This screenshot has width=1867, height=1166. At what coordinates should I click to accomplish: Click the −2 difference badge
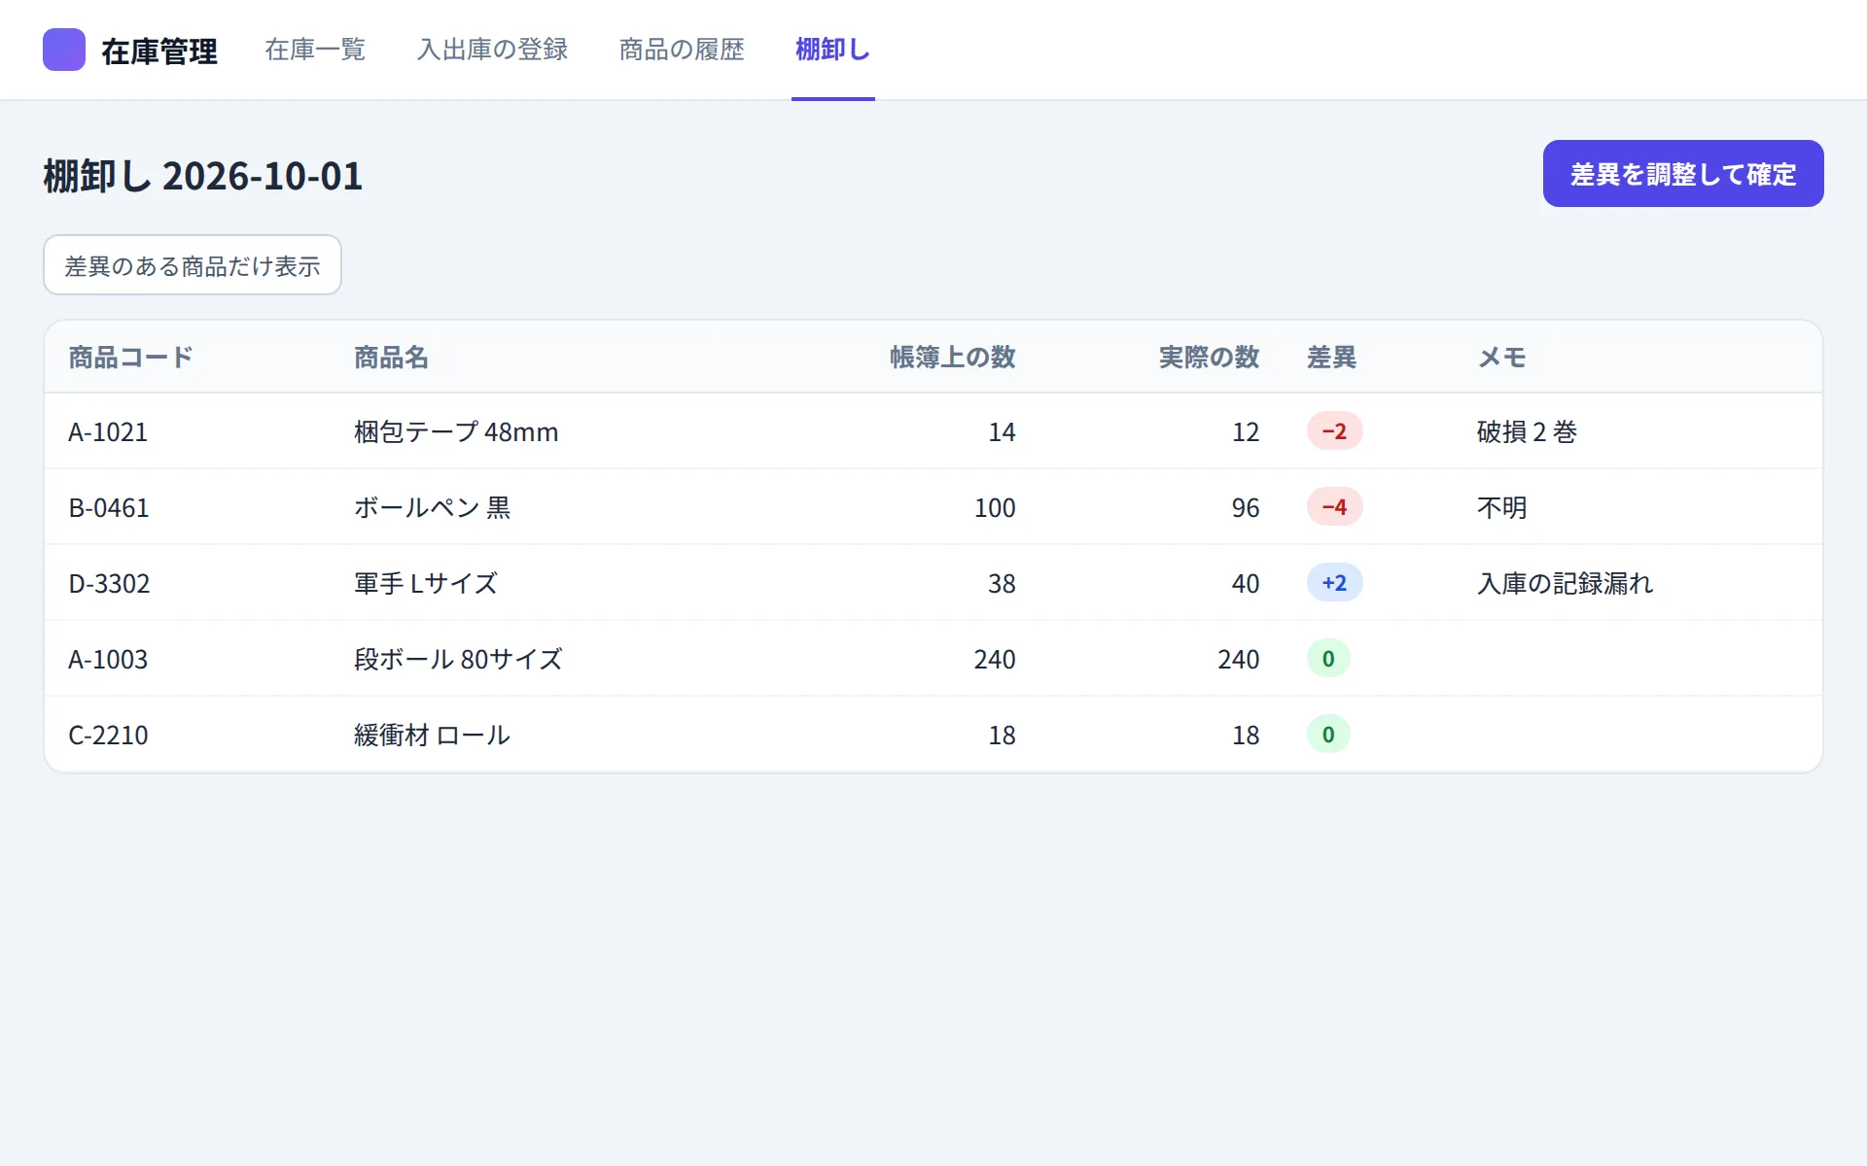(x=1334, y=431)
